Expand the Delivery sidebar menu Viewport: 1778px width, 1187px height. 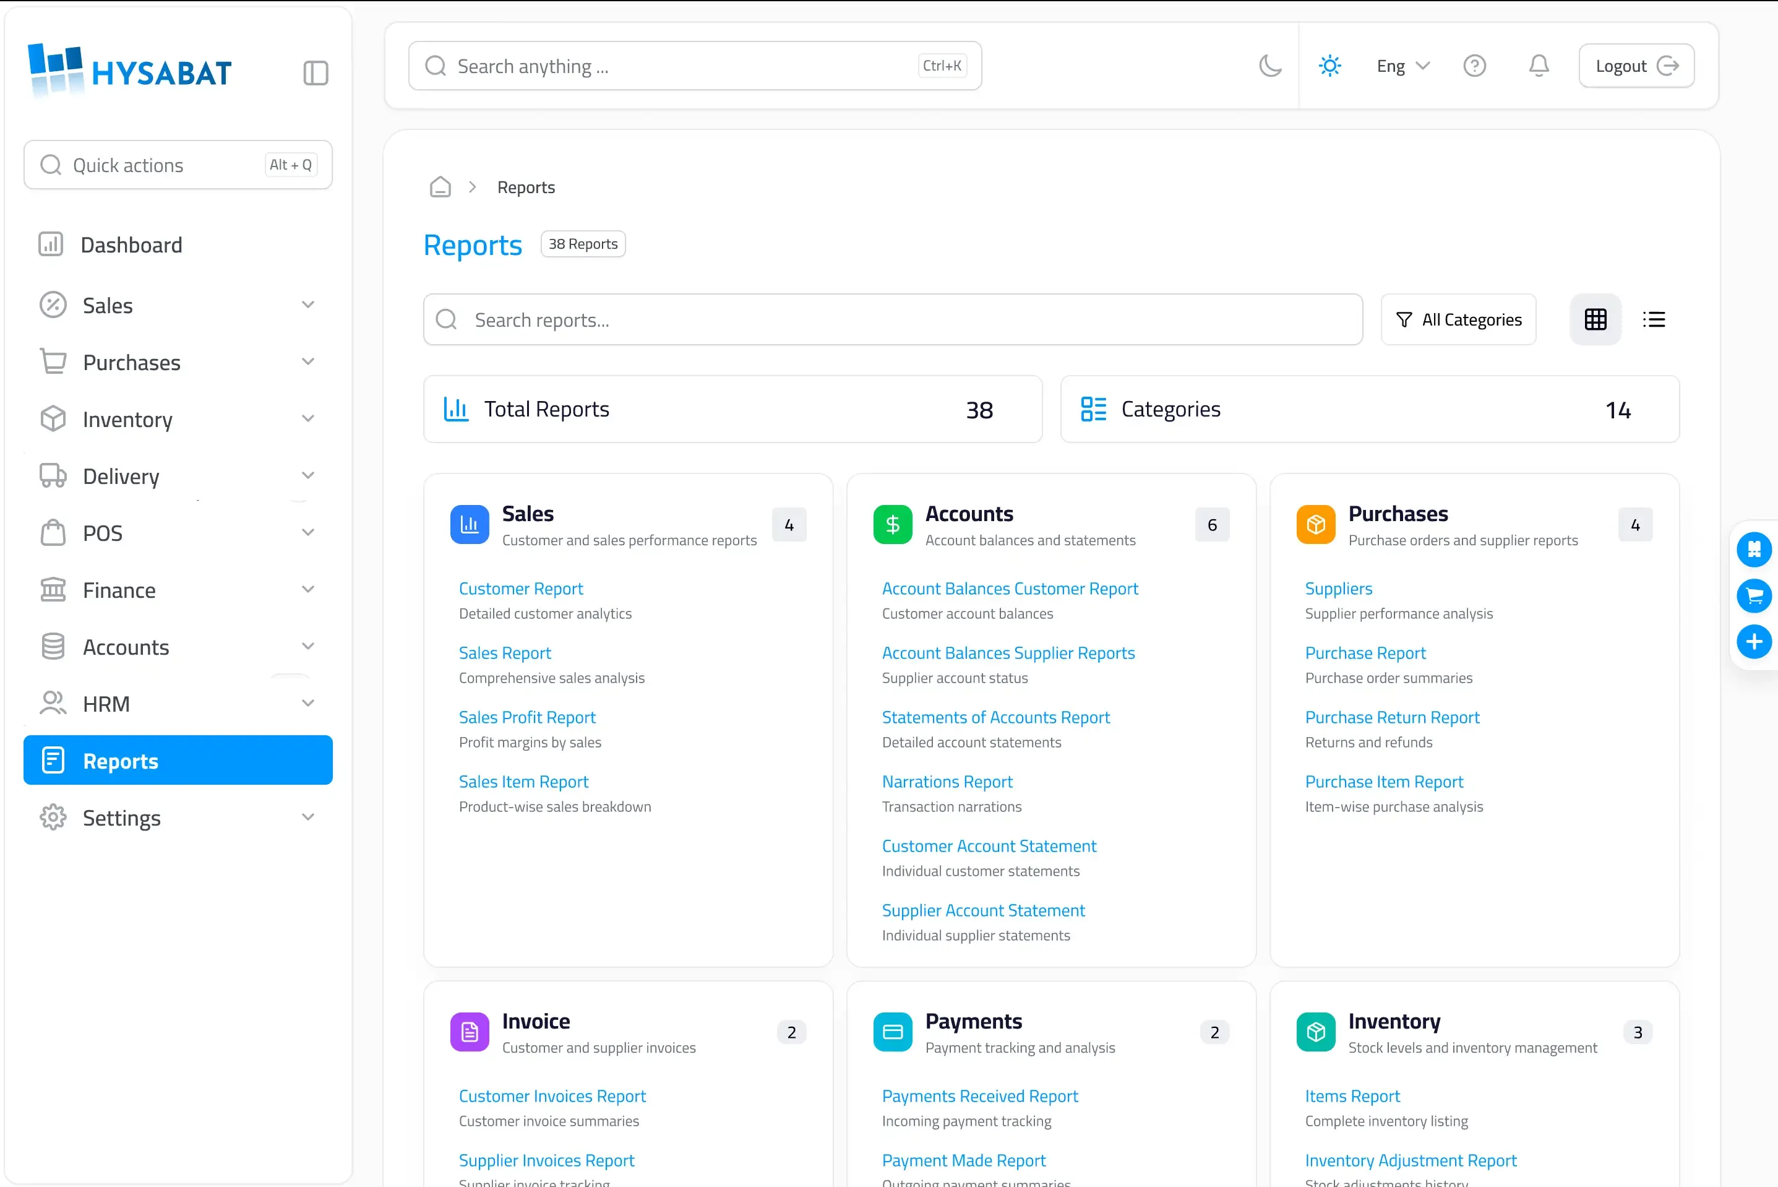[x=178, y=476]
